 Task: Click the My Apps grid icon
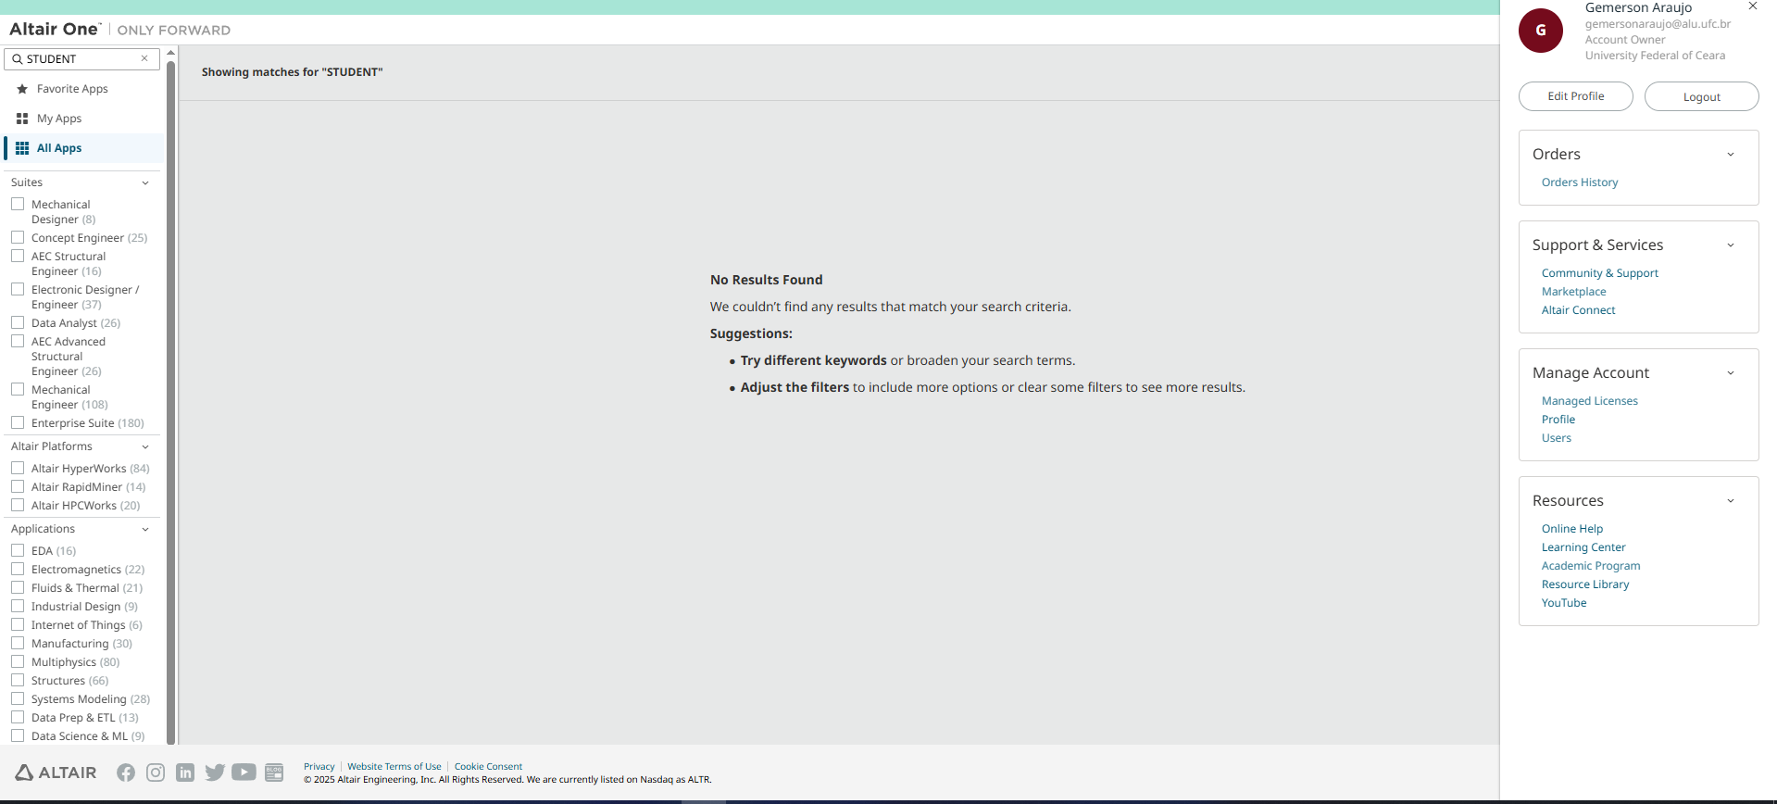click(x=22, y=119)
